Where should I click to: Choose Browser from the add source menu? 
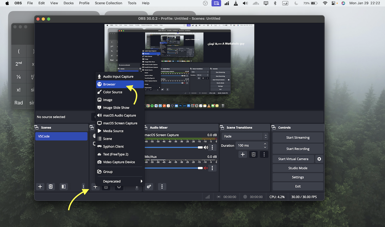[x=120, y=84]
